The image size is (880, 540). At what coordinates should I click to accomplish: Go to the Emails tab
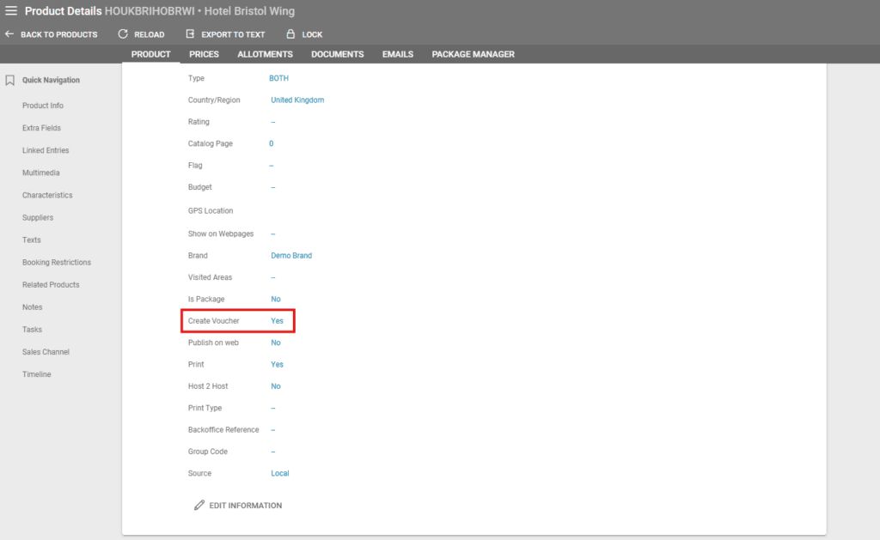tap(398, 54)
